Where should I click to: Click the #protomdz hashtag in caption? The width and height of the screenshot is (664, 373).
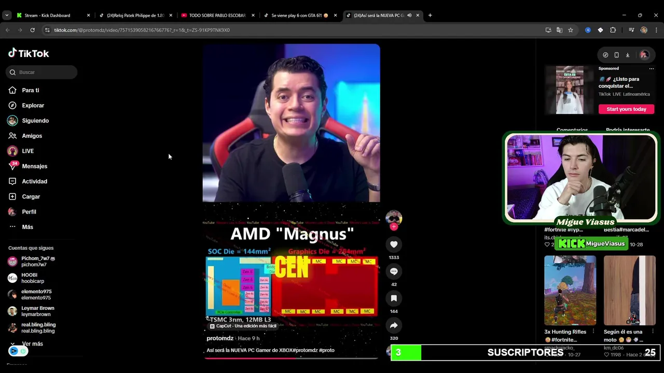point(306,350)
